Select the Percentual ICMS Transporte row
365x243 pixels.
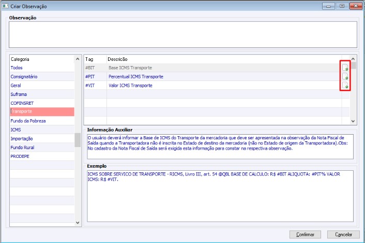click(x=217, y=76)
